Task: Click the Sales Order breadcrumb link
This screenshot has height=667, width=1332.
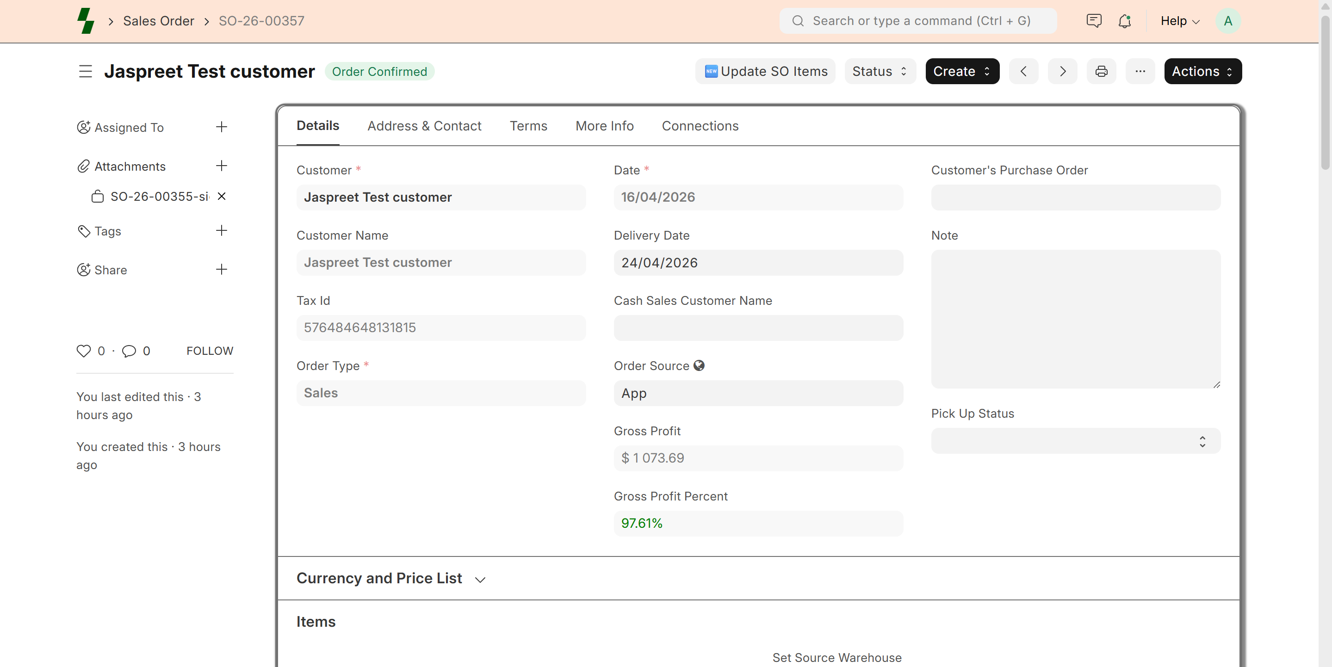Action: [x=158, y=21]
